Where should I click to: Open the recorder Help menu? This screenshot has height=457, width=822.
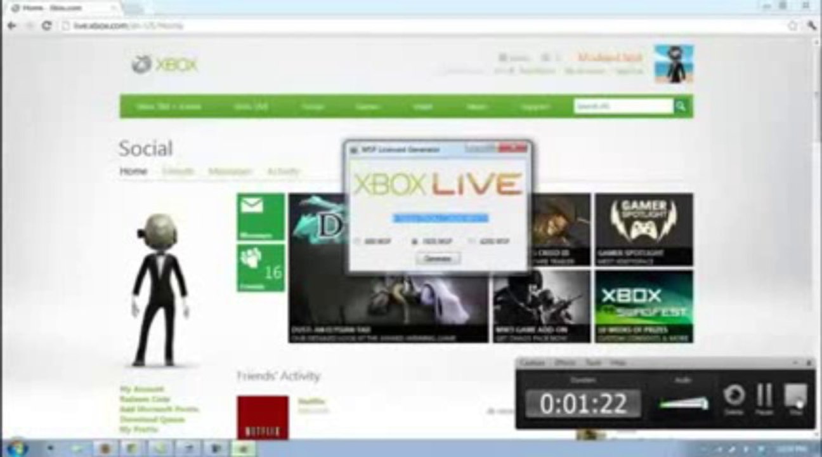click(x=617, y=362)
